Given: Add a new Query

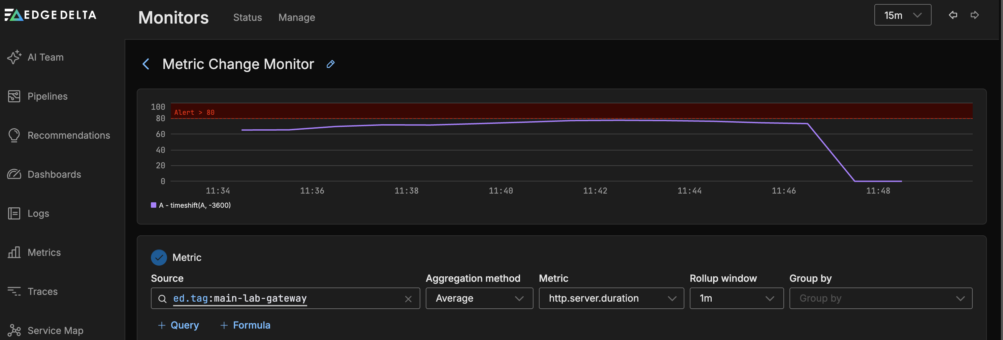Looking at the screenshot, I should tap(178, 325).
